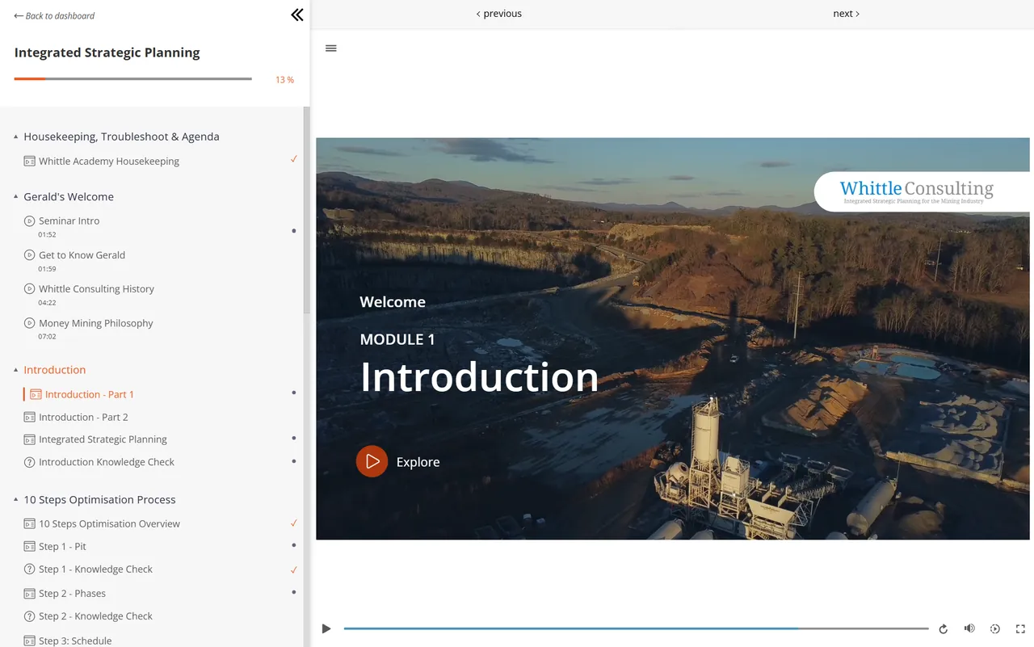Viewport: 1034px width, 647px height.
Task: Click the orange Explore play button
Action: (x=372, y=461)
